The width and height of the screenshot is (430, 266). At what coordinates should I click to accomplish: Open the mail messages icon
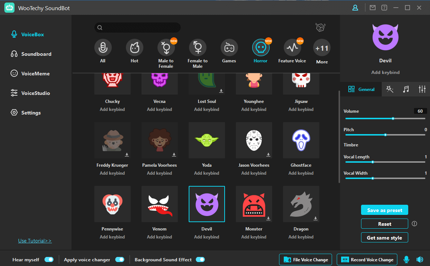click(372, 8)
